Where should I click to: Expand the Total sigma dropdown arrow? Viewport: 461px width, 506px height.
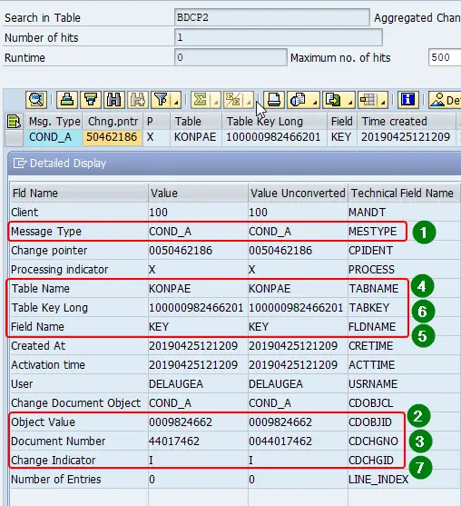(x=216, y=100)
